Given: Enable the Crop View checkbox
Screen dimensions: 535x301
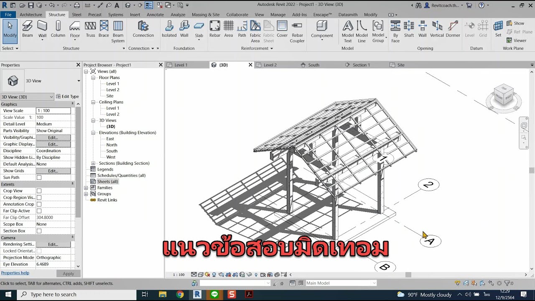Looking at the screenshot, I should pyautogui.click(x=39, y=191).
